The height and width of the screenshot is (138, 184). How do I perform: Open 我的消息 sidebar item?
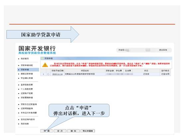(x=25, y=124)
